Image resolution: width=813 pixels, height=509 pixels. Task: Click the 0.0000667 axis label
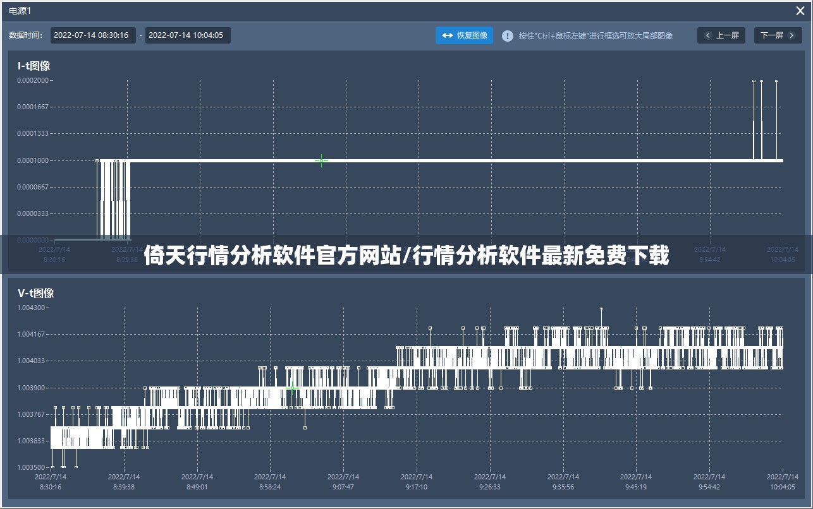coord(33,187)
